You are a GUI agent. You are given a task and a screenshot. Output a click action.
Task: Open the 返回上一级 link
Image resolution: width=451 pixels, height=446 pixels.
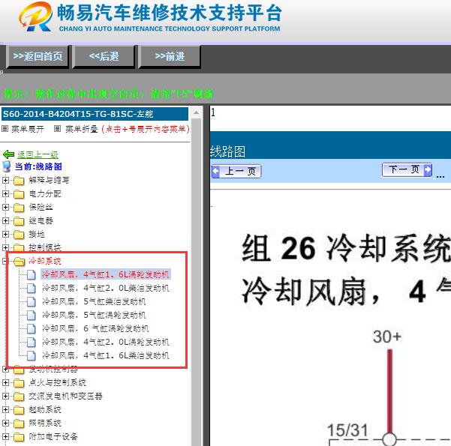[38, 154]
